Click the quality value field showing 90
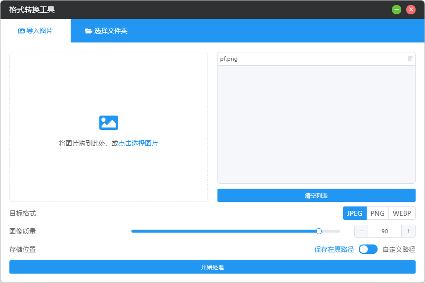Screen dimensions: 425x283 (x=384, y=231)
